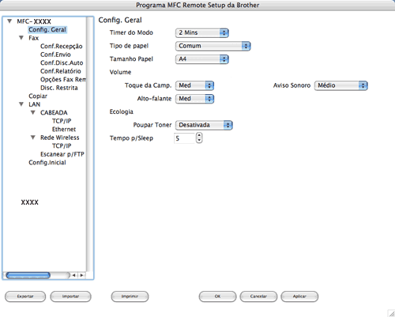Collapse the Rede Wireless disclosure triangle
This screenshot has width=395, height=317.
click(33, 138)
